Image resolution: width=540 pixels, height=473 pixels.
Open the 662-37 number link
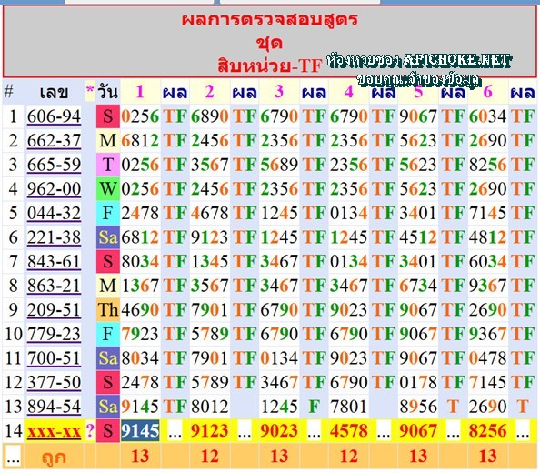(54, 141)
